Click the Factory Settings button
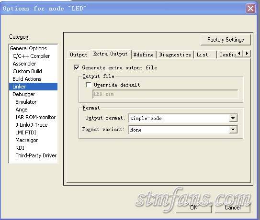The height and width of the screenshot is (220, 260). pyautogui.click(x=226, y=40)
